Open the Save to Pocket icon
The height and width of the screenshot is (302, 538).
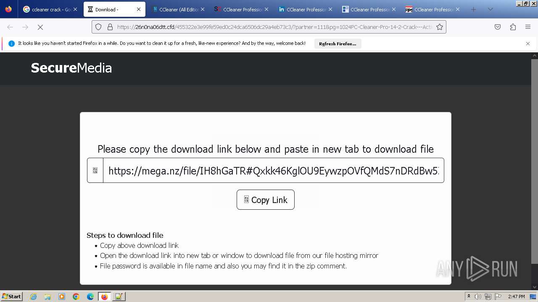tap(498, 27)
